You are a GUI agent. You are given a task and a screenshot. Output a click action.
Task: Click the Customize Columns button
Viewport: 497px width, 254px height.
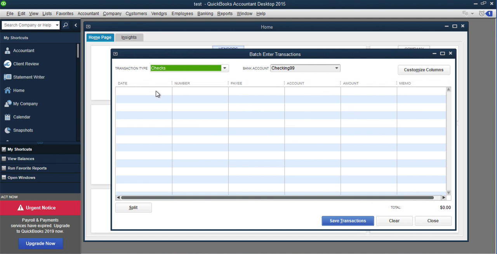424,70
